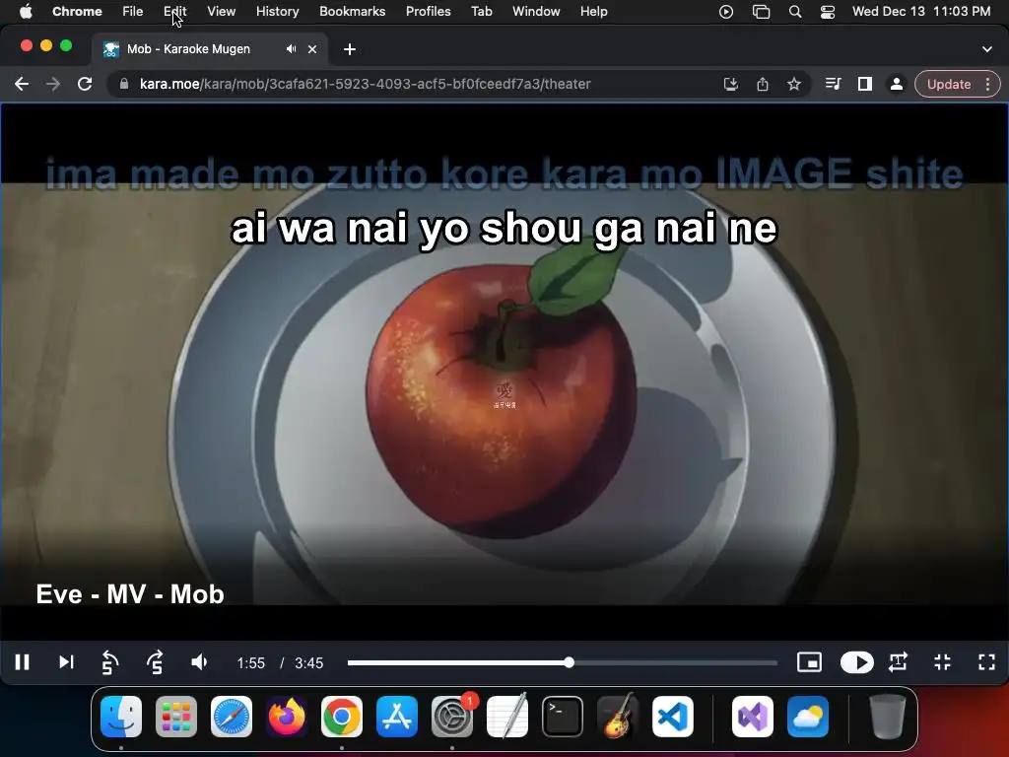
Task: Open System Settings from dock
Action: [x=451, y=717]
